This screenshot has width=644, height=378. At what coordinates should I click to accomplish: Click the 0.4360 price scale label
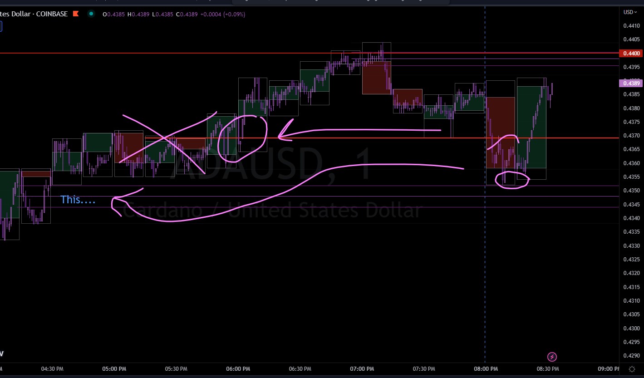631,163
